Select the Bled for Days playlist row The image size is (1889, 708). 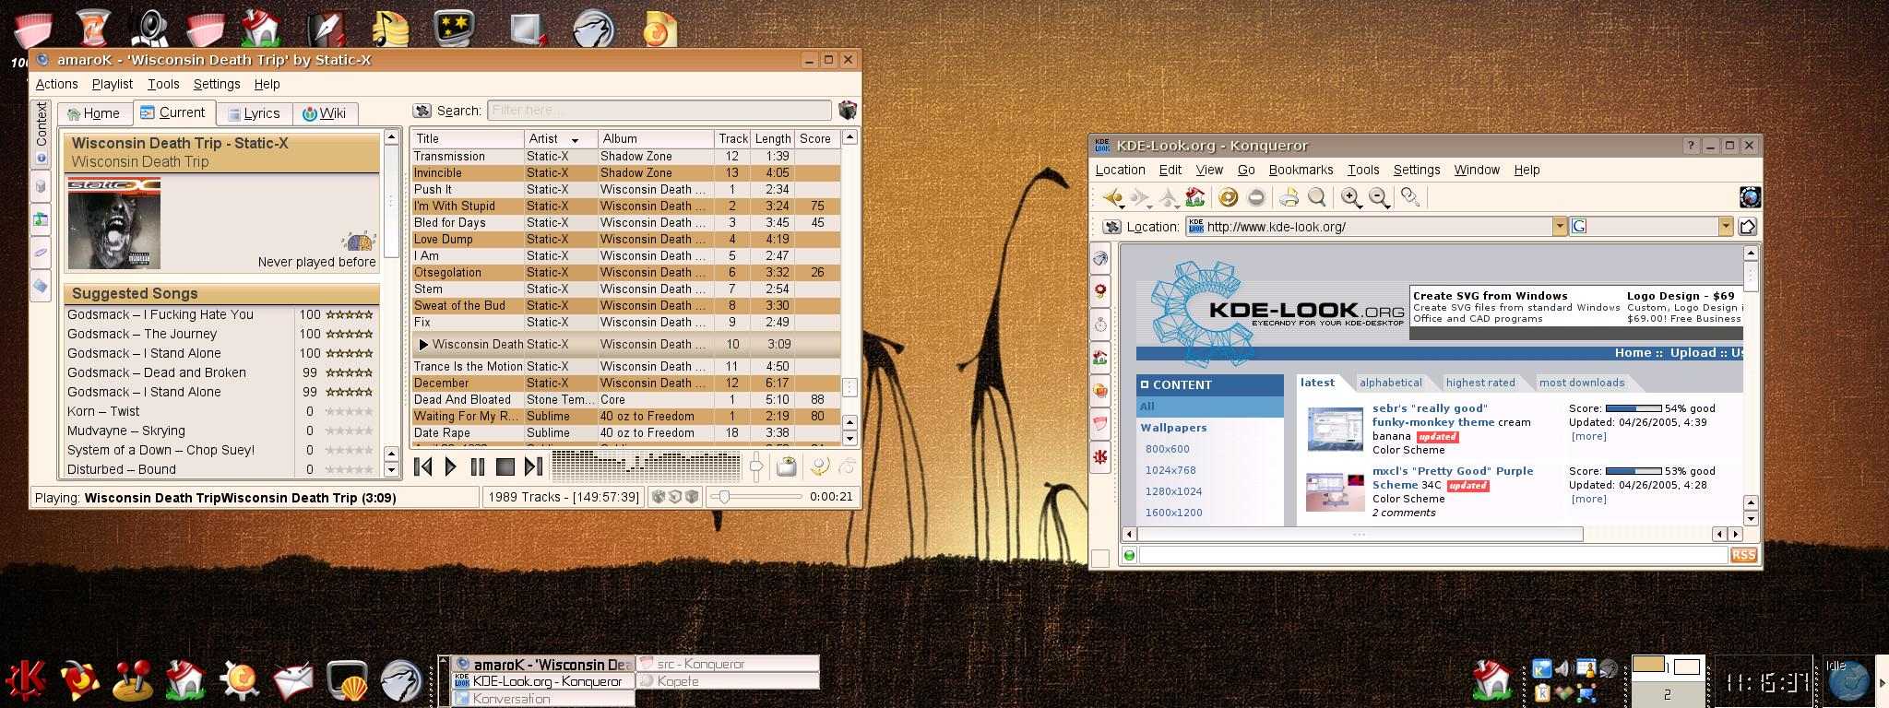tap(625, 222)
